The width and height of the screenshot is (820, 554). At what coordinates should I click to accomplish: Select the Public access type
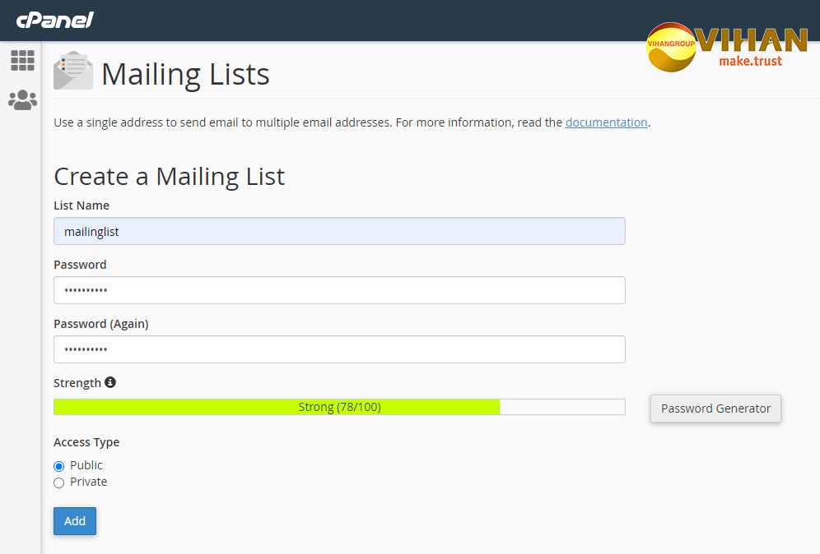pos(58,466)
